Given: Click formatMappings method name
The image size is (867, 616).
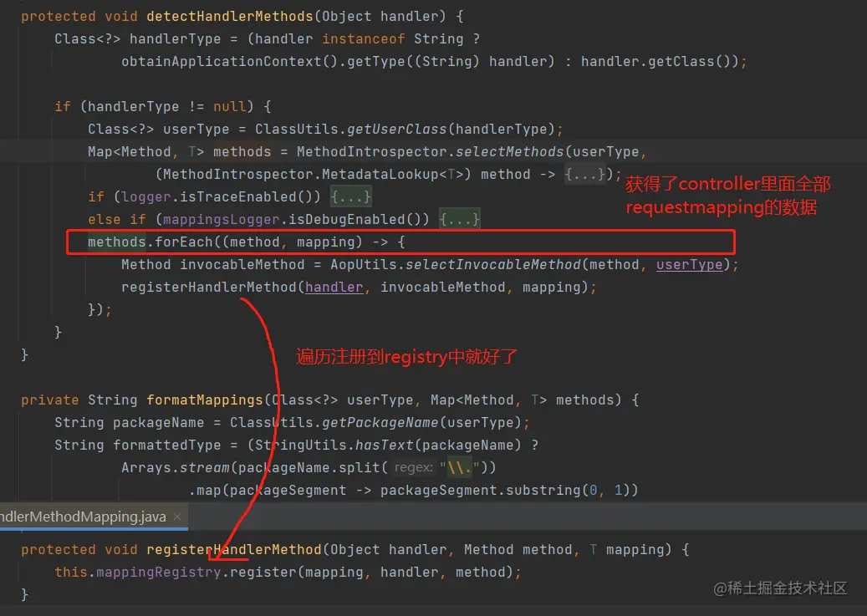Looking at the screenshot, I should click(x=205, y=400).
